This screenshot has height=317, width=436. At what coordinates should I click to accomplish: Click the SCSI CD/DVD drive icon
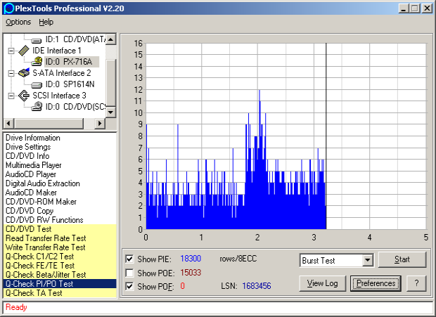click(37, 106)
